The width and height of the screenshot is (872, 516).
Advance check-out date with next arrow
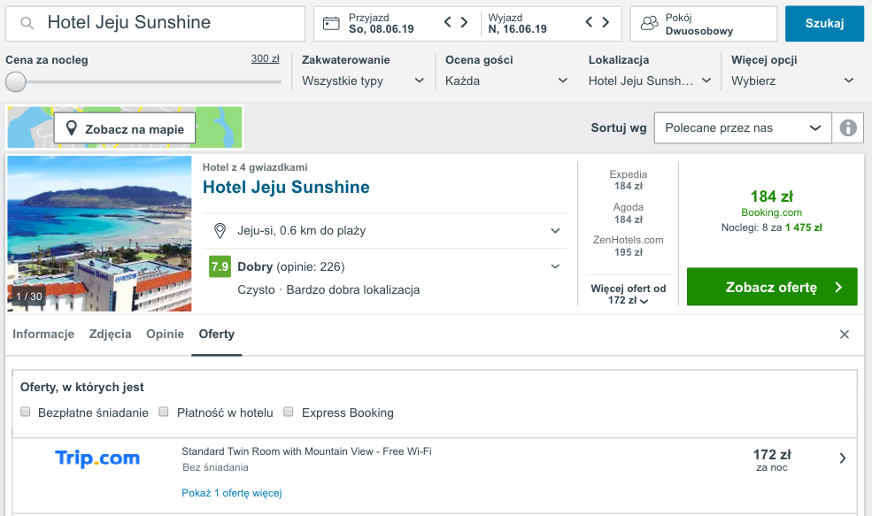606,22
